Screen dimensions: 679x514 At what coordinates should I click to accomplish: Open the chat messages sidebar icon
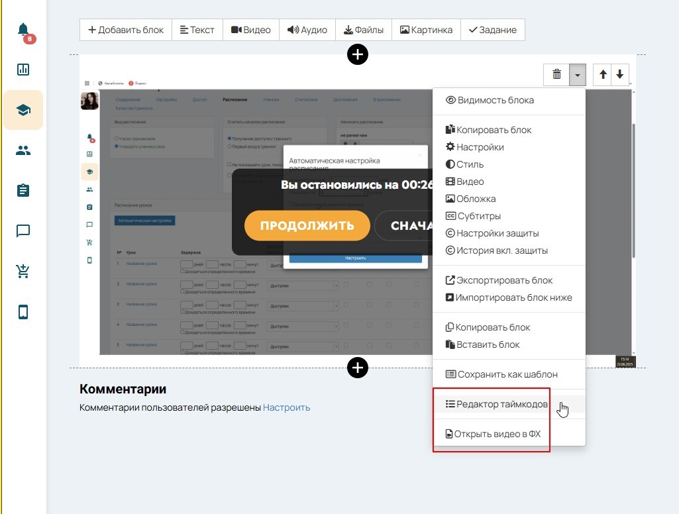pos(23,231)
